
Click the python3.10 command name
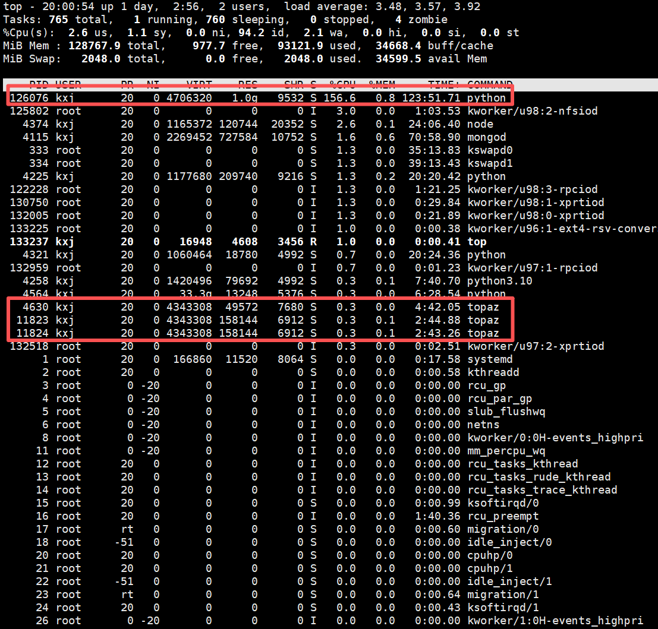499,281
